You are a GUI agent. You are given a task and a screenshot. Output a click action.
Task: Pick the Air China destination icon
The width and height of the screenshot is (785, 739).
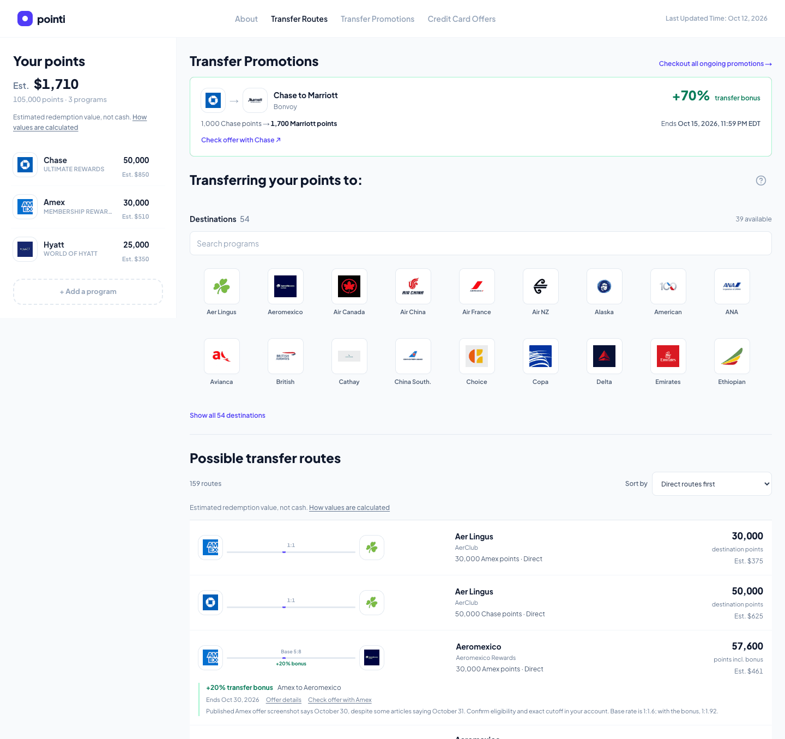(413, 286)
